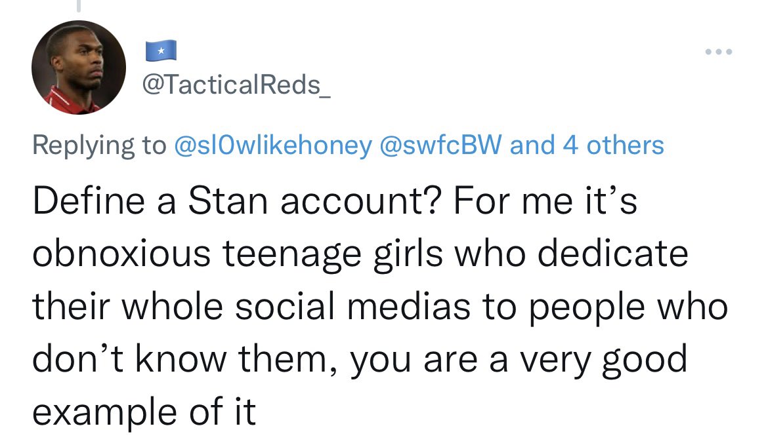Open the @swfcBW mention link
The height and width of the screenshot is (445, 768).
click(441, 145)
